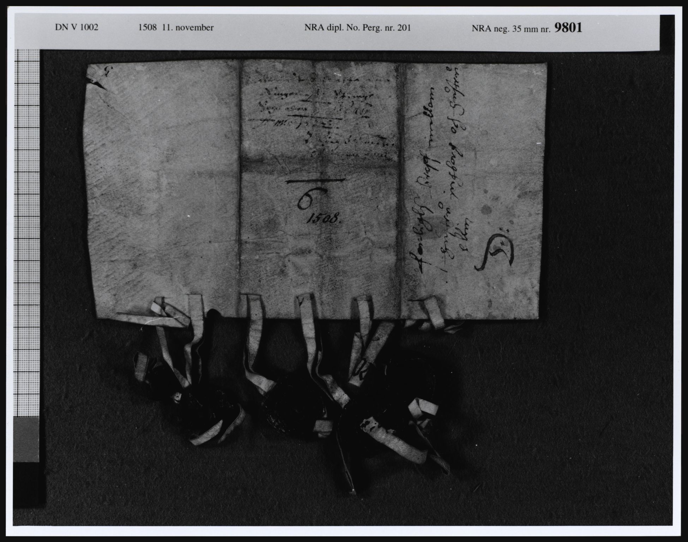
Task: Click the "NRA neg. 35 mm nr." text
Action: [511, 29]
